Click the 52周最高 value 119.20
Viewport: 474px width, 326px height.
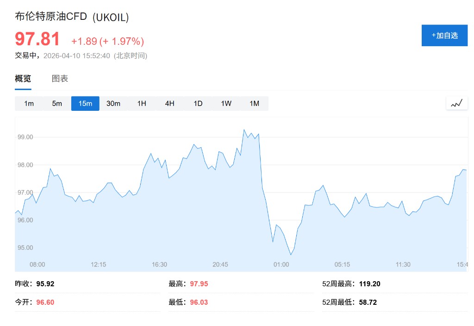coord(370,284)
